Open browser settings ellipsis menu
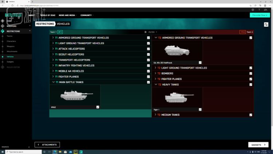The width and height of the screenshot is (273, 154). (270, 5)
